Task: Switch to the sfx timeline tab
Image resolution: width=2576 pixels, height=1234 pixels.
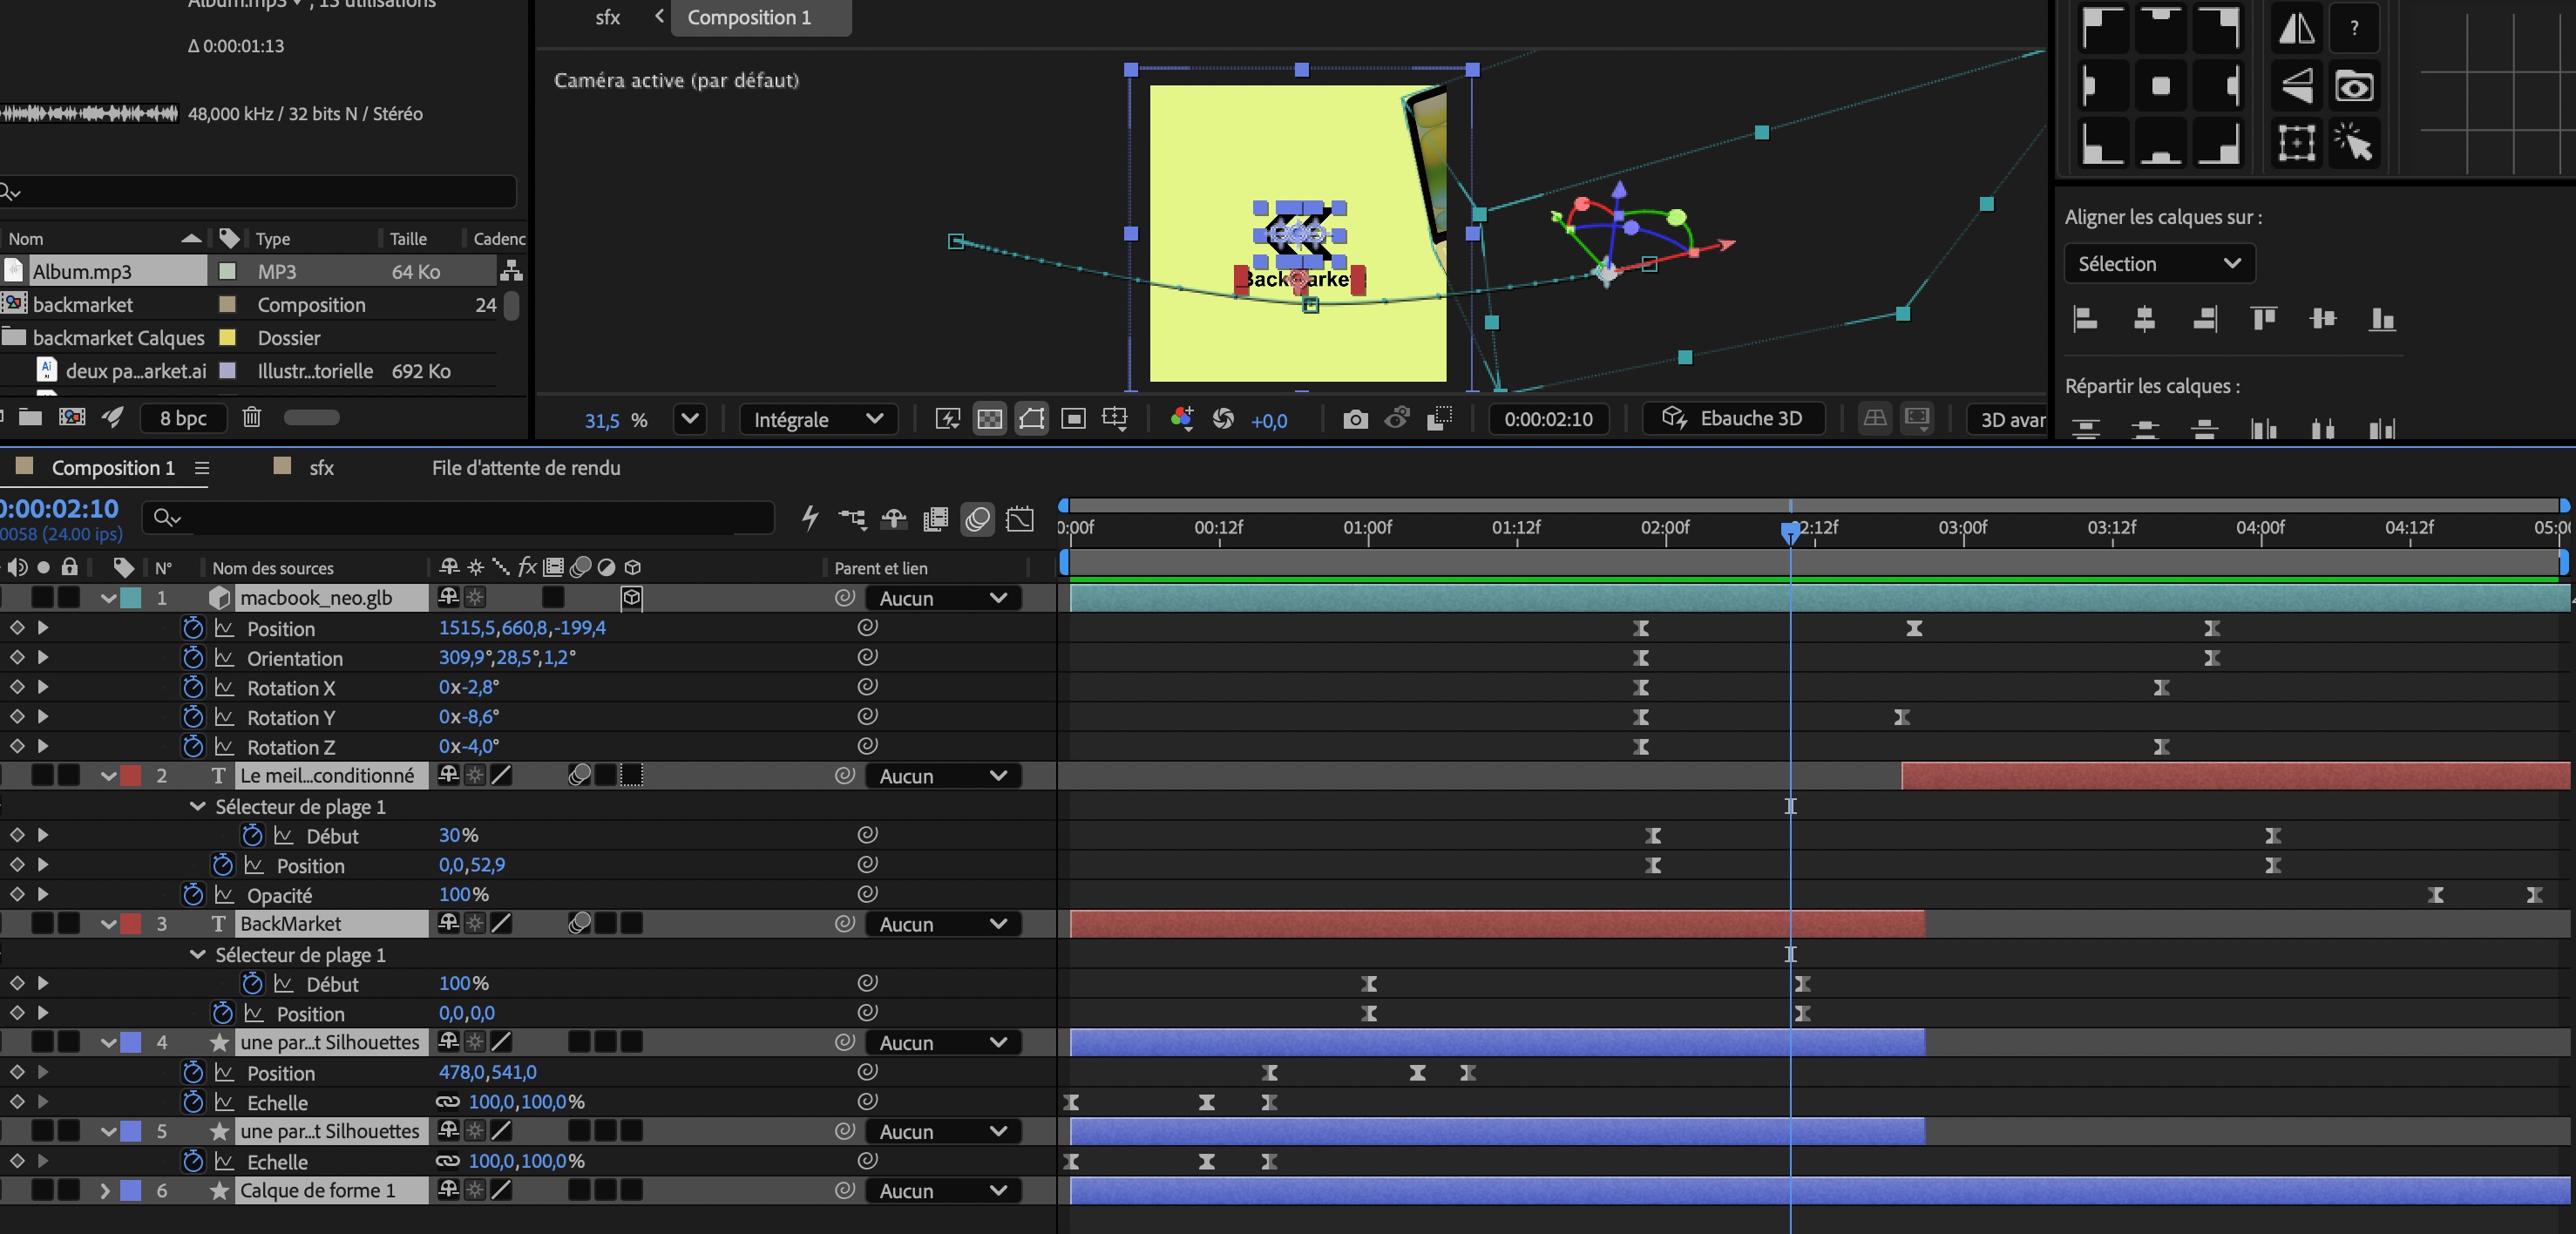Action: click(321, 468)
